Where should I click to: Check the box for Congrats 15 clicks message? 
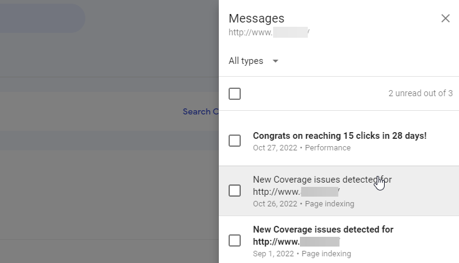[235, 141]
